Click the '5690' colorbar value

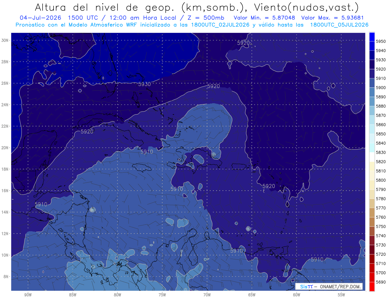[x=381, y=282]
